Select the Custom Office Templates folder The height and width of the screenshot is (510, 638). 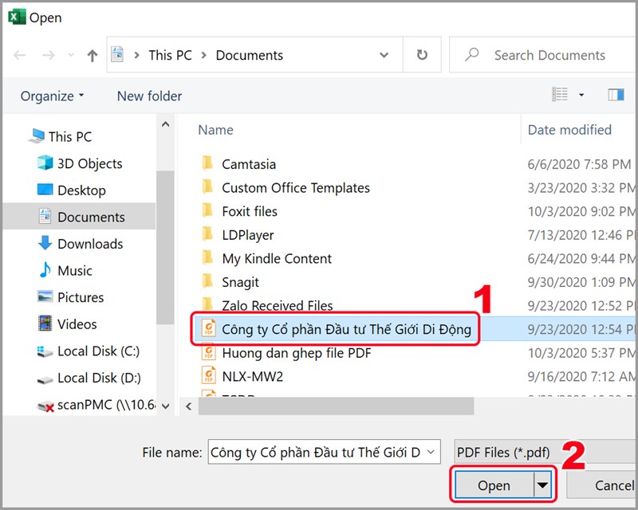point(296,188)
